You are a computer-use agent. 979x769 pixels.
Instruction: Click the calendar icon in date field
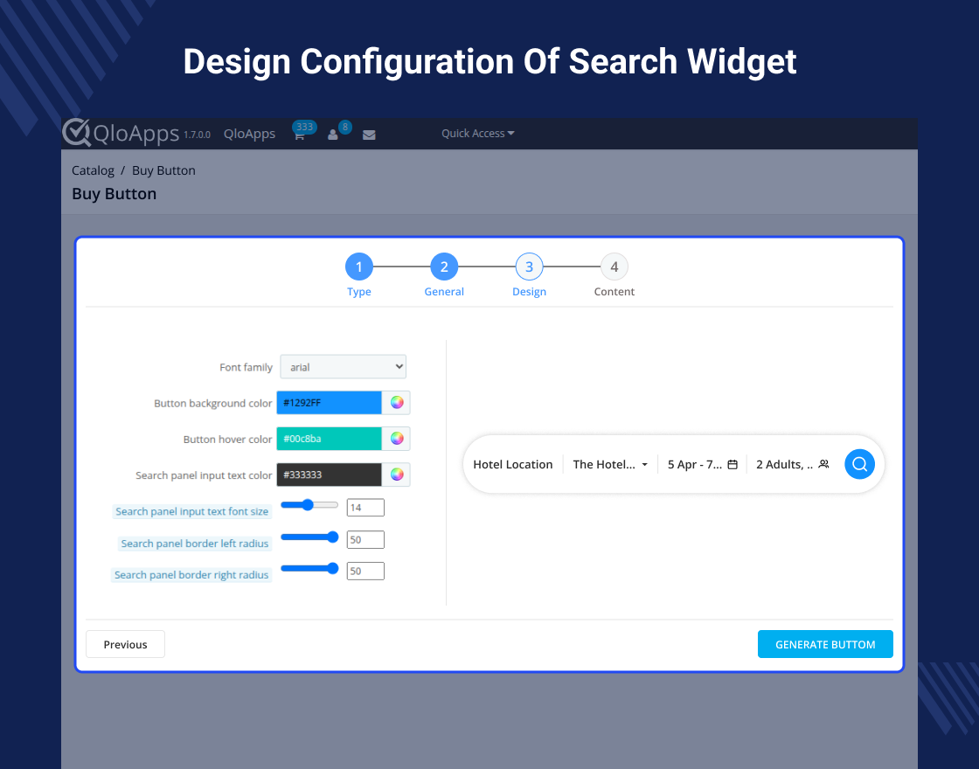pyautogui.click(x=733, y=464)
